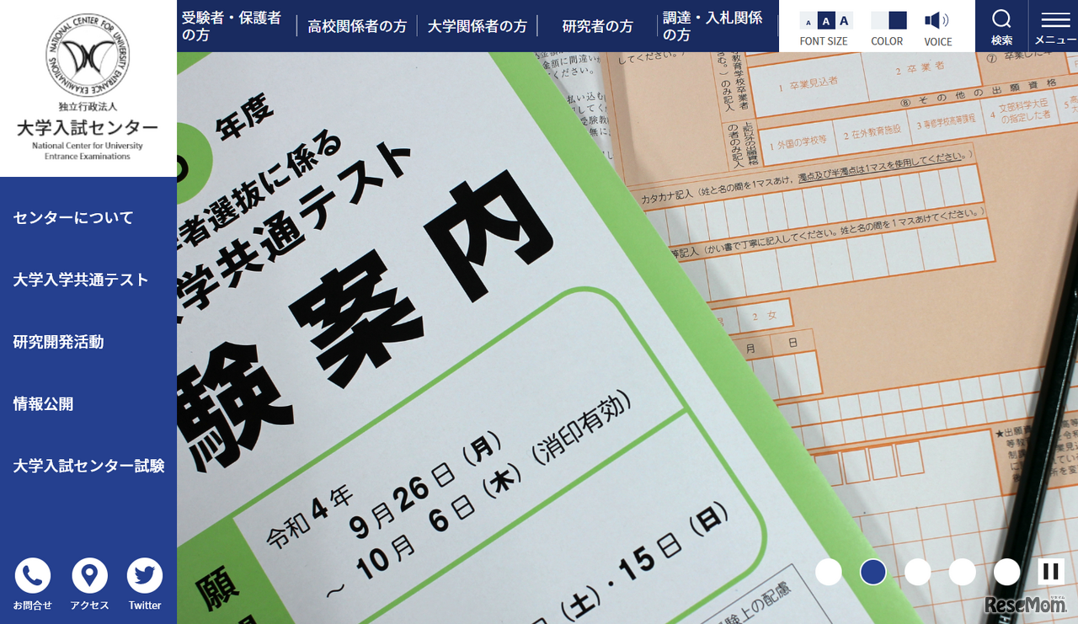
Task: Choose the dark navy color scheme swatch
Action: (898, 20)
